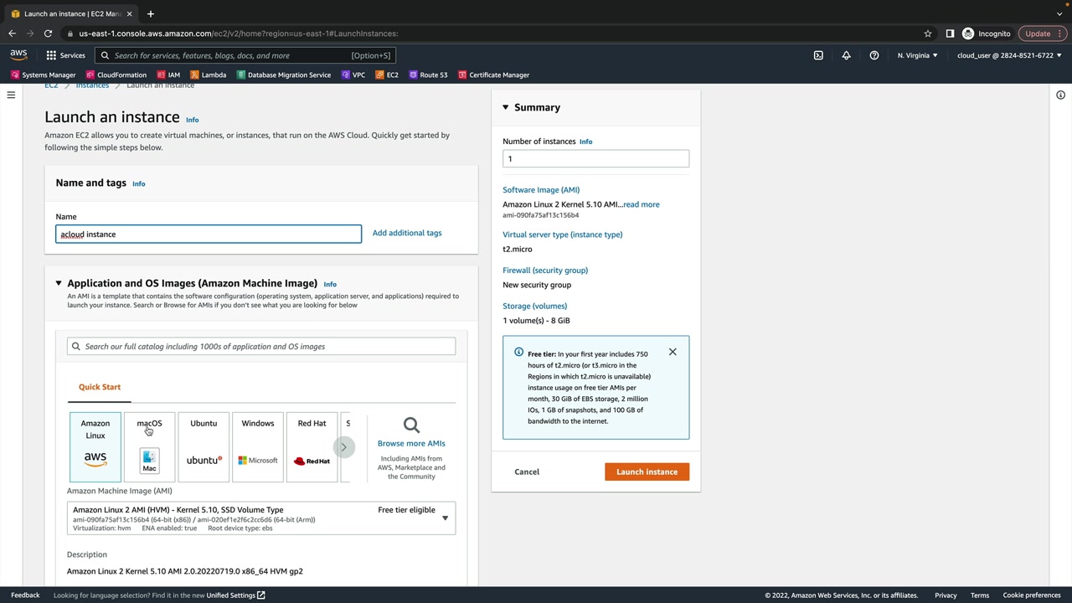
Task: Click the browser address bar
Action: coord(494,33)
